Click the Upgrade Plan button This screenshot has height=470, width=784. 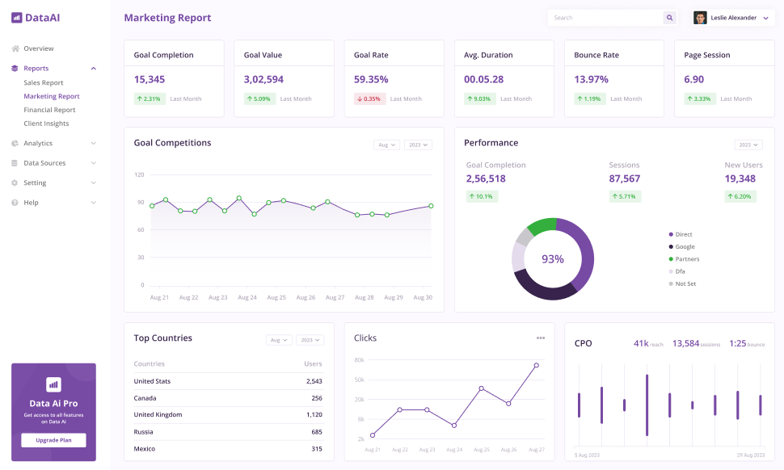coord(53,440)
